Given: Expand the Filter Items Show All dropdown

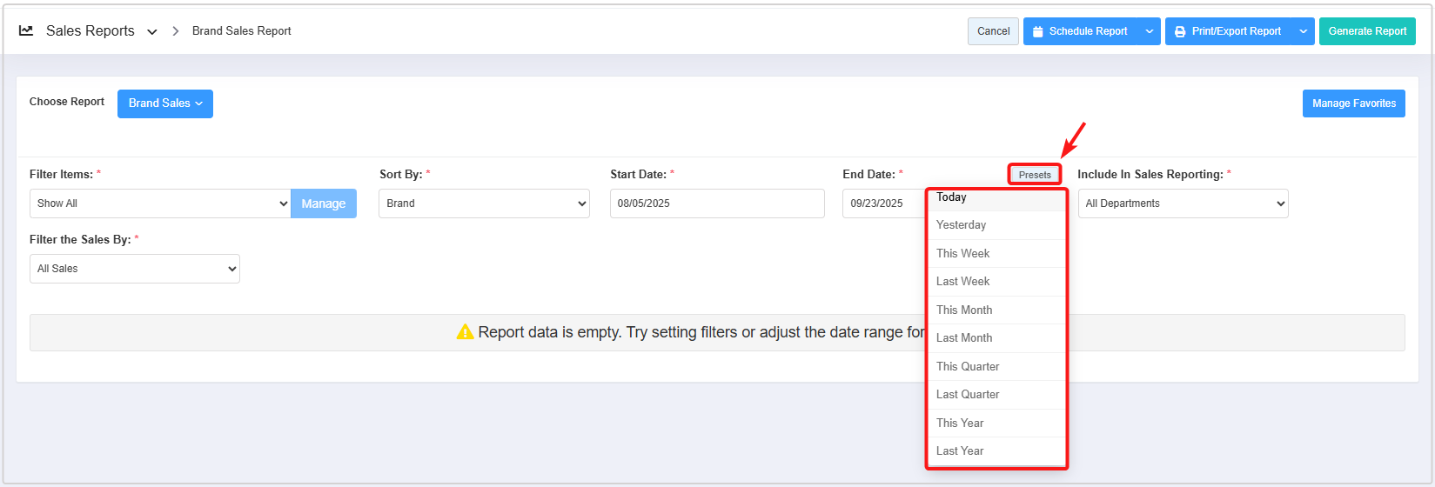Looking at the screenshot, I should click(160, 203).
